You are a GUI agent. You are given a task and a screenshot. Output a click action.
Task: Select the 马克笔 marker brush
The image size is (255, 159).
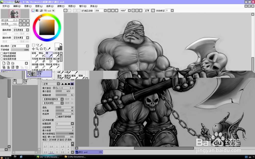[x=35, y=60]
